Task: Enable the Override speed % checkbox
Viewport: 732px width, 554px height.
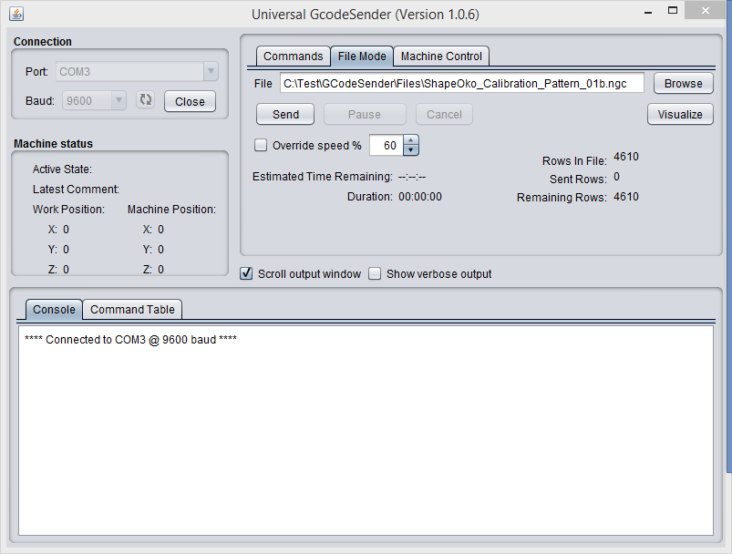Action: pos(261,145)
